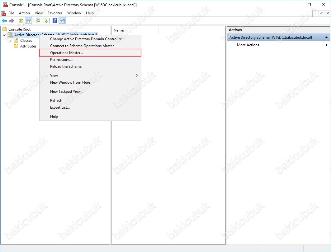Maximize the Console1 window
Viewport: 331px width, 252px height.
[x=309, y=5]
